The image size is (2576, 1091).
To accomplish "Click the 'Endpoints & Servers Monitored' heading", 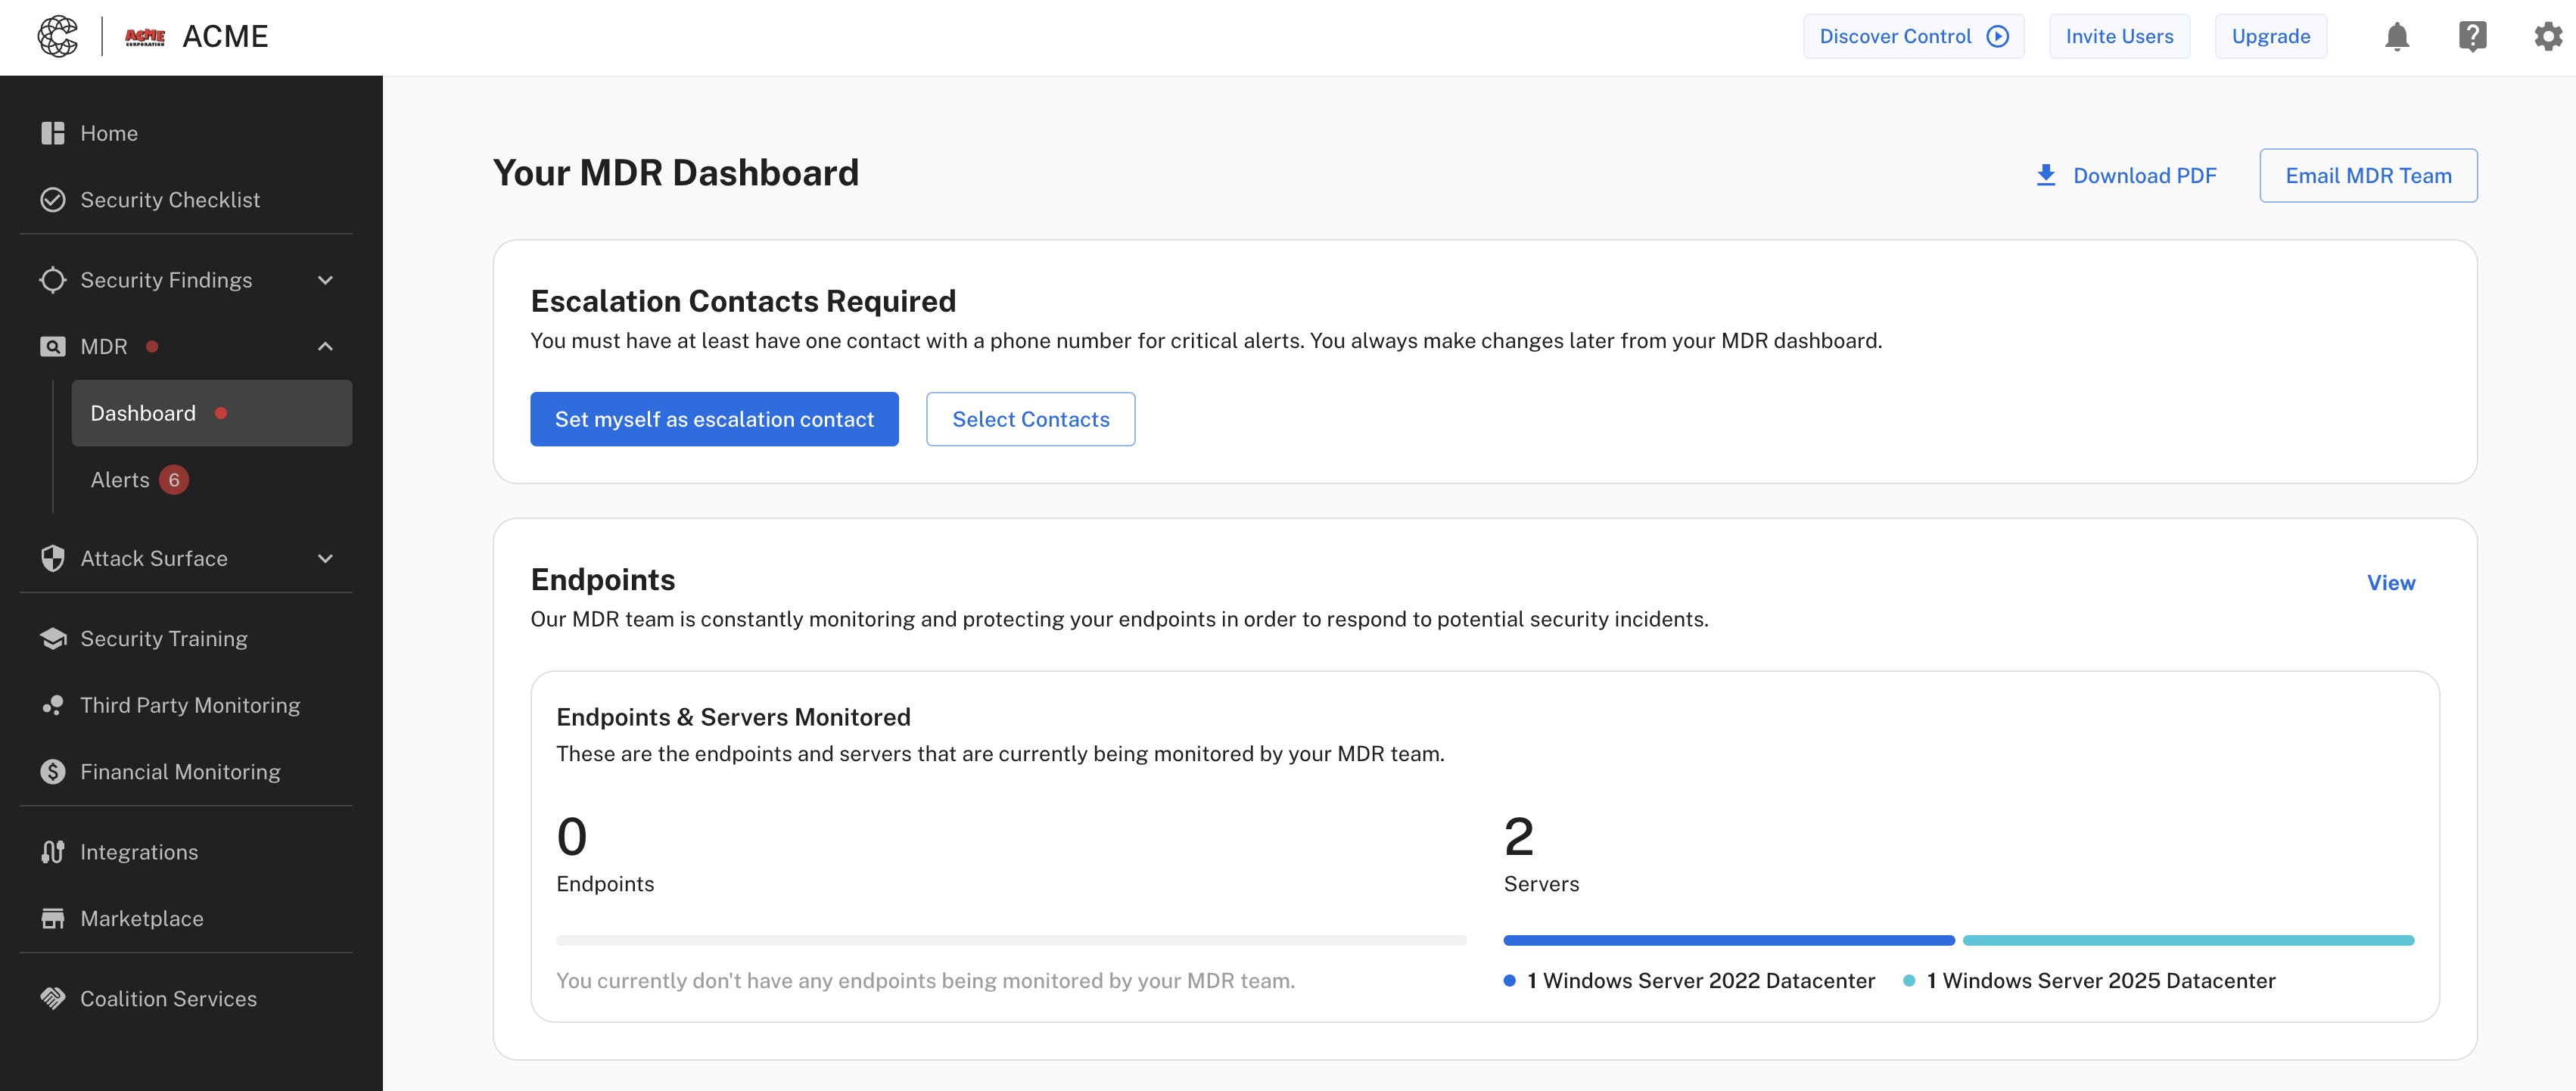I will tap(733, 717).
